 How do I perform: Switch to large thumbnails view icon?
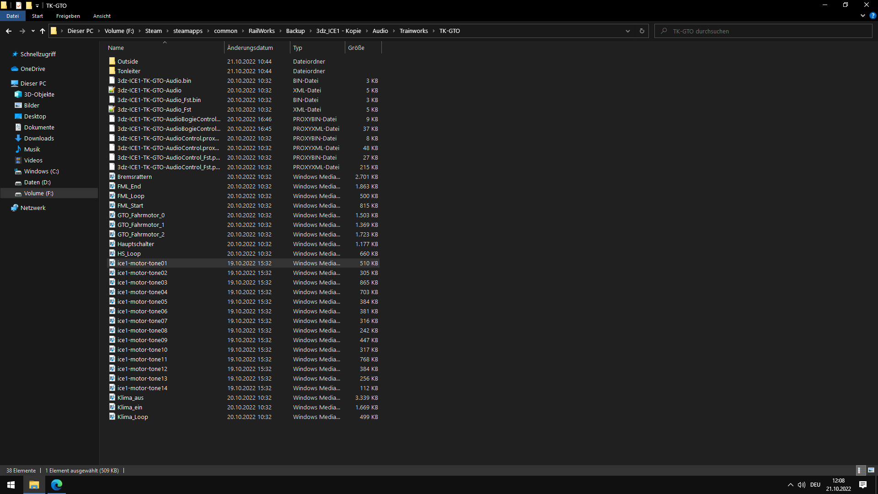pos(871,470)
